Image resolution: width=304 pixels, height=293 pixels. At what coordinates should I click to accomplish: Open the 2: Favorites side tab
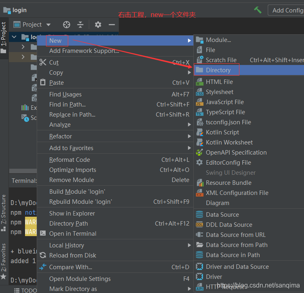point(4,261)
